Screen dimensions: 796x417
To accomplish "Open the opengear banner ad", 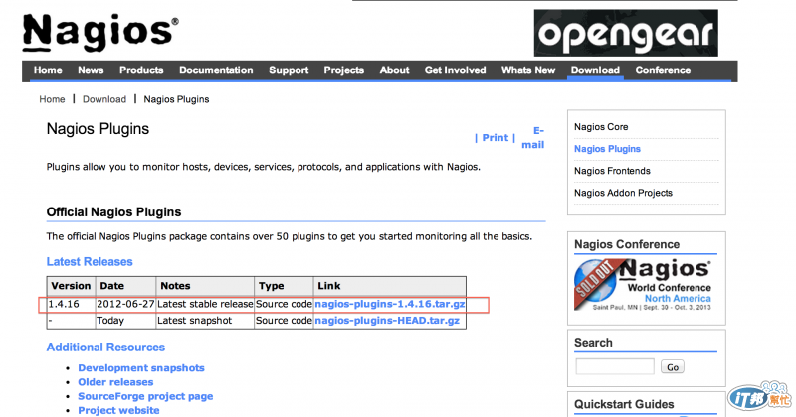I will tap(626, 33).
